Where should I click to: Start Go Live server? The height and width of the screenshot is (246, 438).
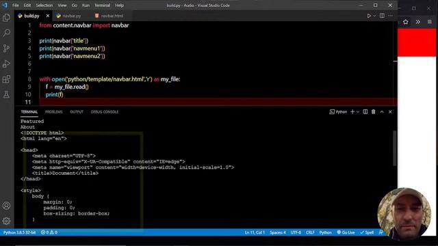tap(346, 232)
